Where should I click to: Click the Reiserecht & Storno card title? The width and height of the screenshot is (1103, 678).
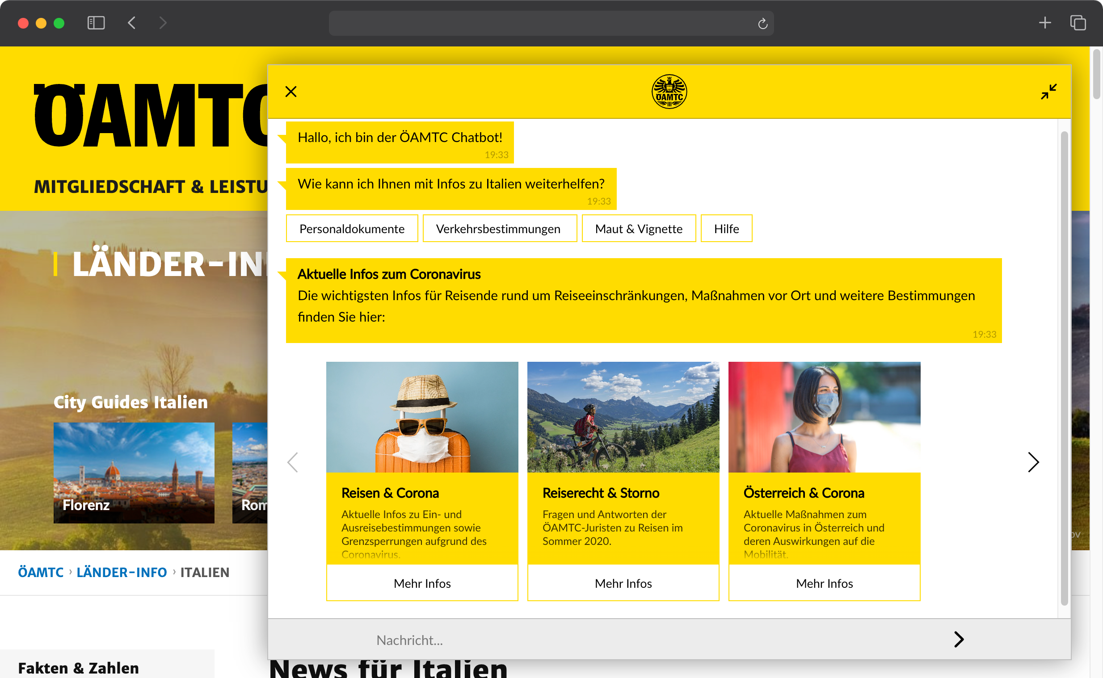point(601,493)
